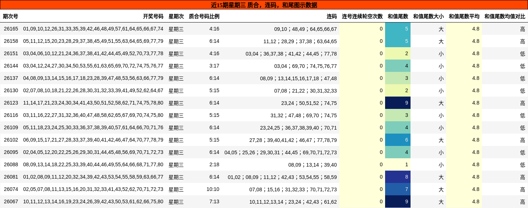Click the 和值尾数大小 column header
Screen dimensions: 528x208
(x=428, y=16)
